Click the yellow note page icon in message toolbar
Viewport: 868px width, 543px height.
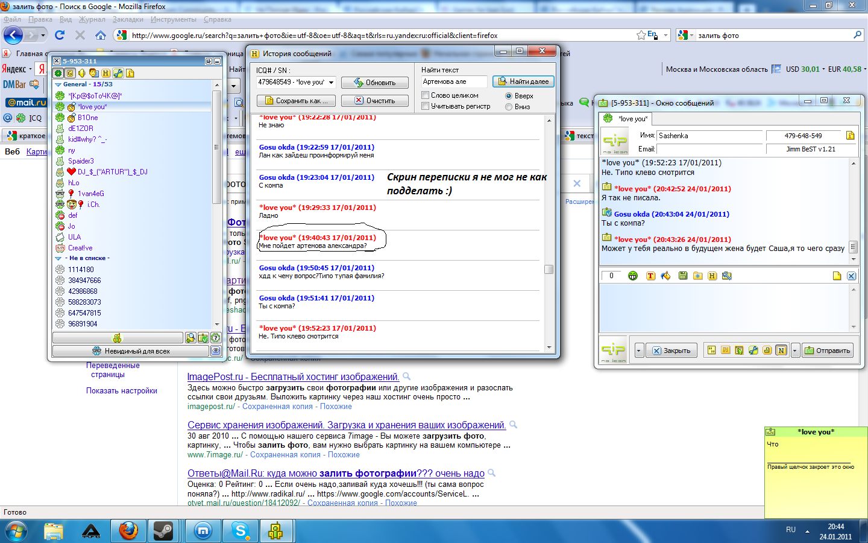[837, 276]
